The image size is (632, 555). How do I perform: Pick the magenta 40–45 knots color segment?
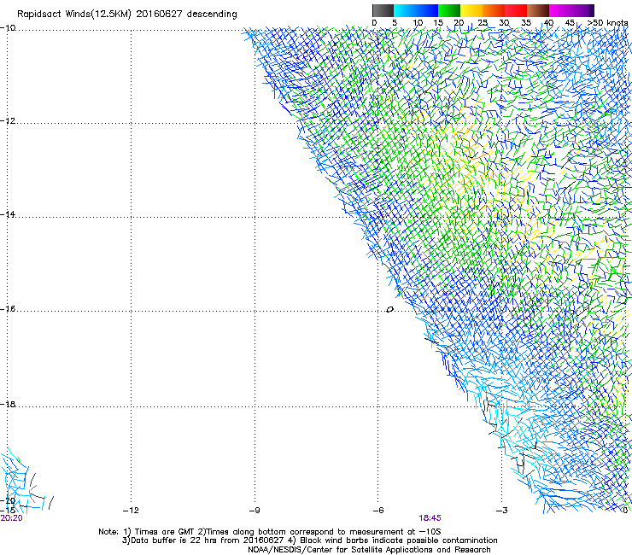[x=560, y=10]
